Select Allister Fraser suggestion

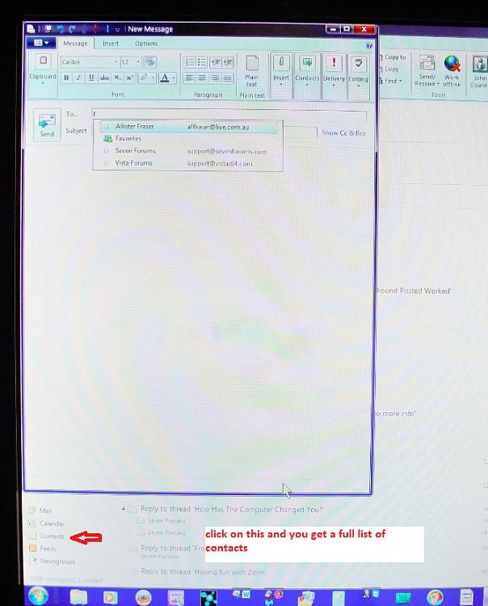[x=188, y=126]
